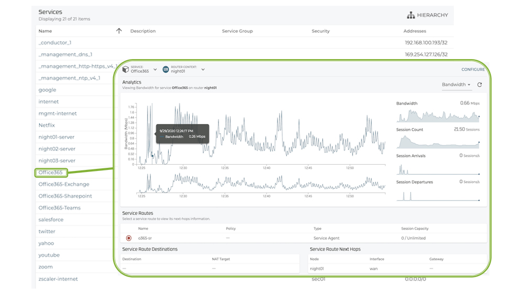Expand the Router Context night01 dropdown
Viewport: 524px width, 298px height.
(203, 70)
